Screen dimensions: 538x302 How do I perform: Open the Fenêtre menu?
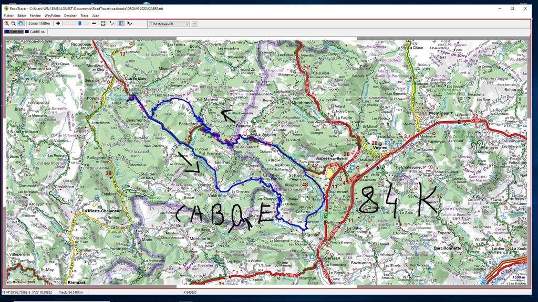tap(35, 16)
